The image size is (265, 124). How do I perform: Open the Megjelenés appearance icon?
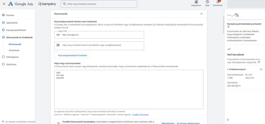coord(196,2)
